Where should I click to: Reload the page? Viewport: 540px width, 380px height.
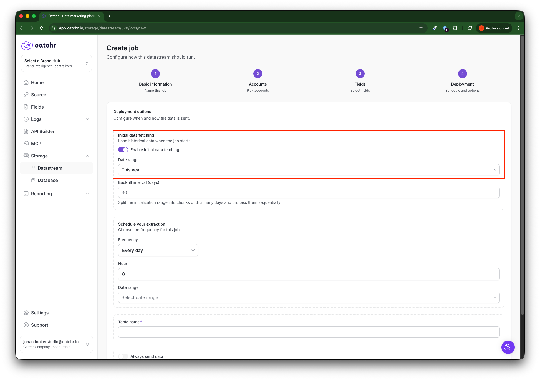pyautogui.click(x=42, y=28)
